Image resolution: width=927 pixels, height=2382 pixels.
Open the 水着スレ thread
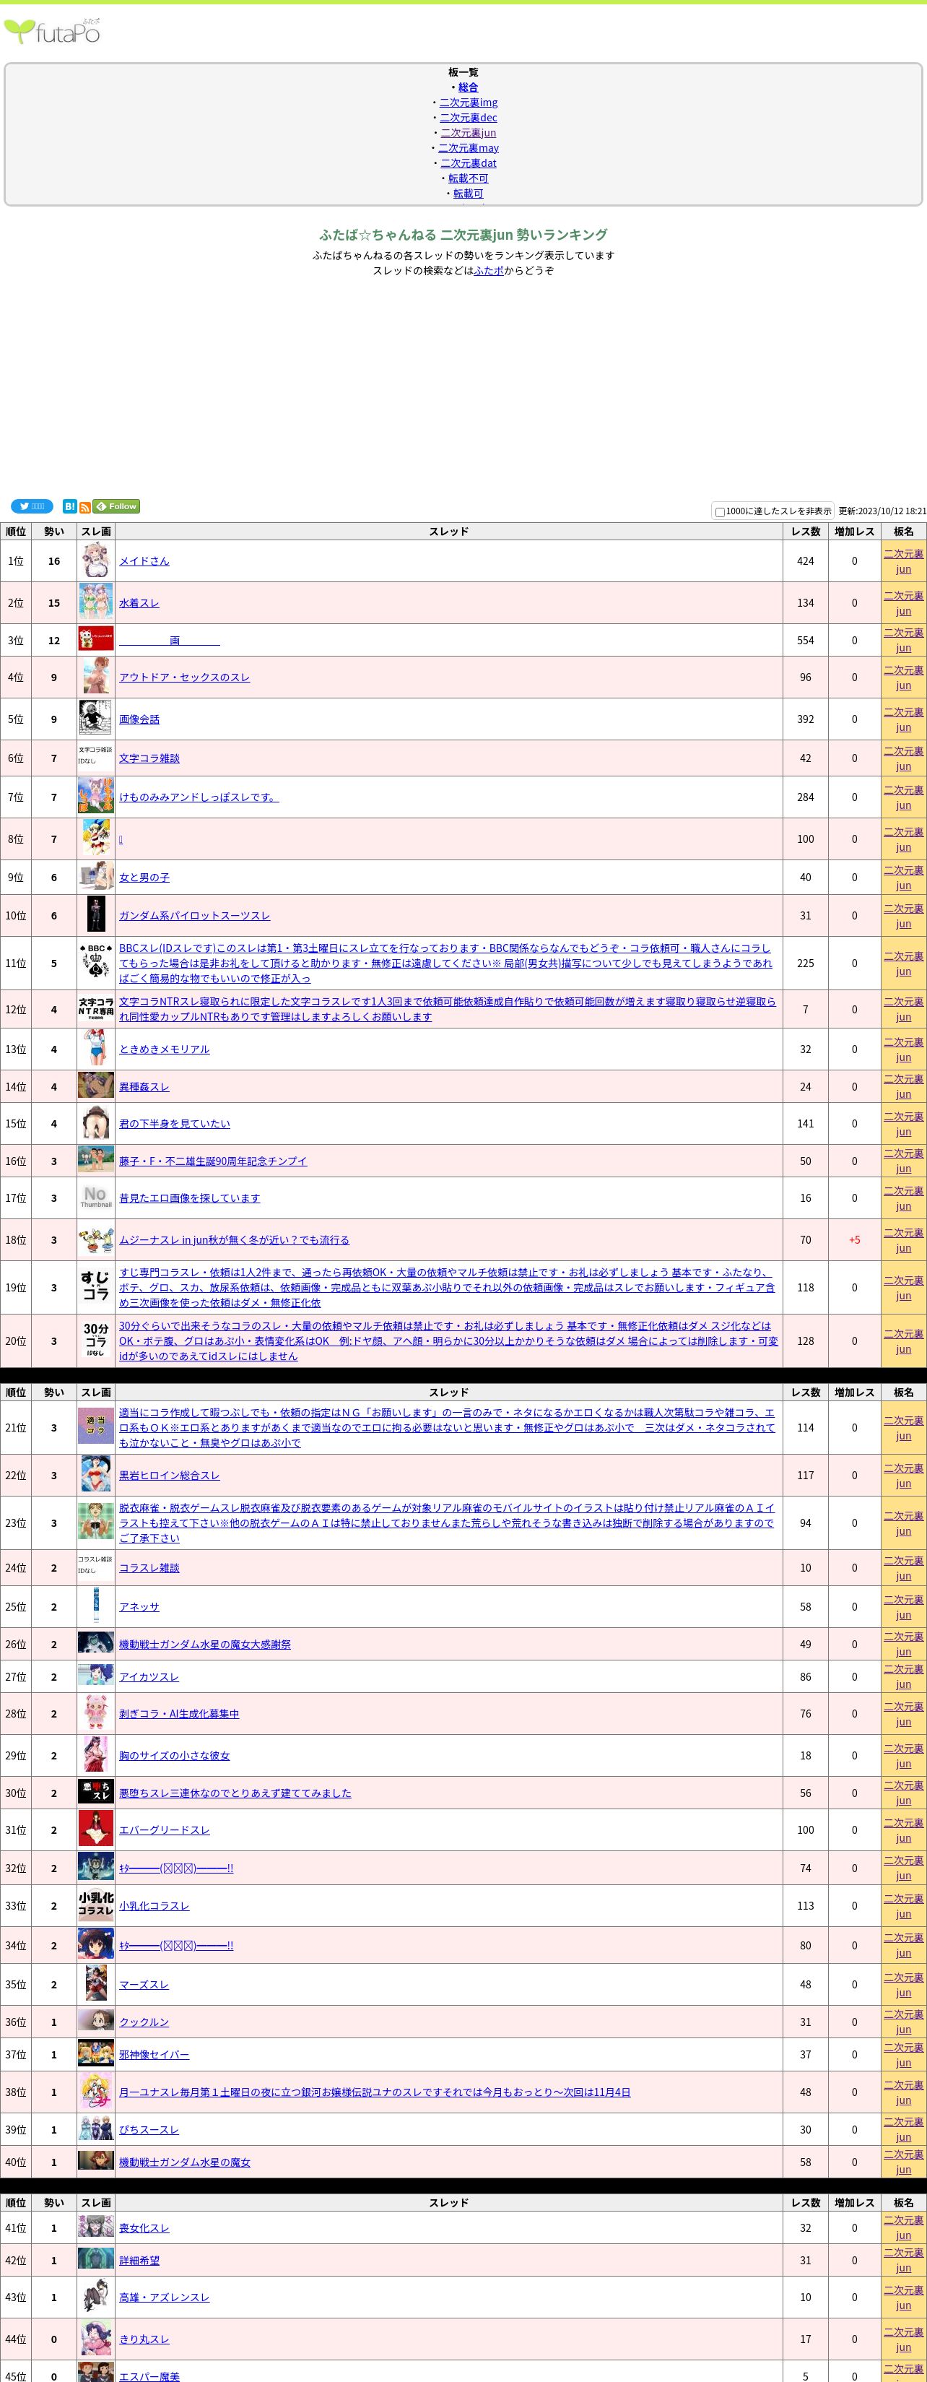coord(139,603)
